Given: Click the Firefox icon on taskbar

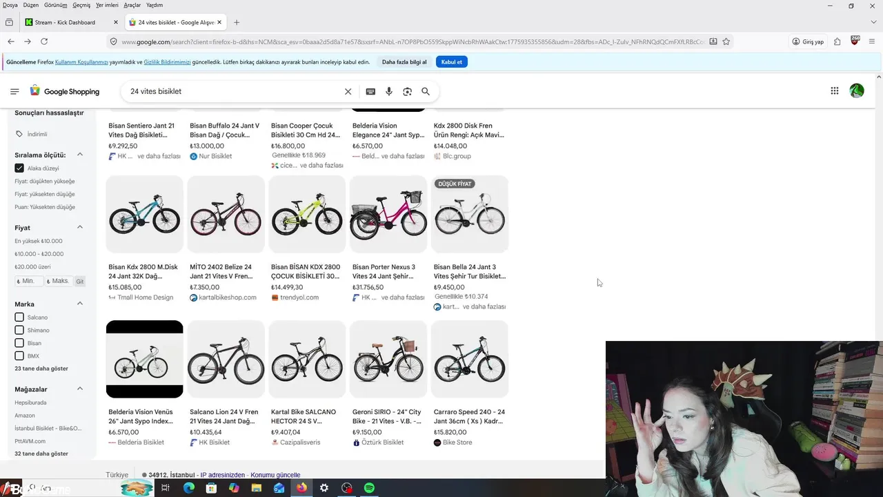Looking at the screenshot, I should point(301,488).
